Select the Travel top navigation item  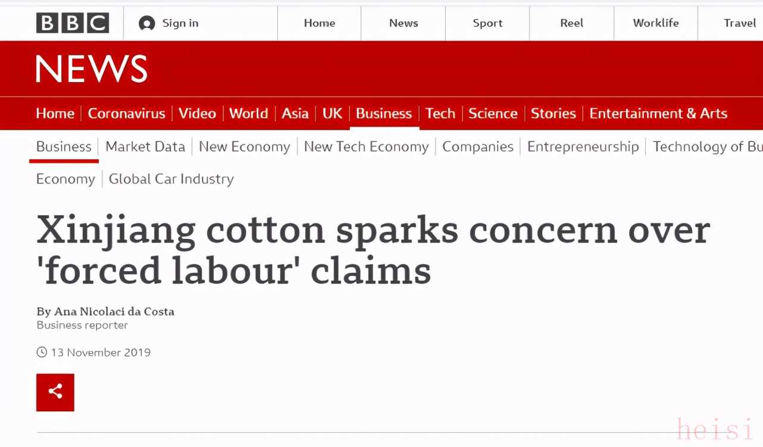click(x=739, y=23)
